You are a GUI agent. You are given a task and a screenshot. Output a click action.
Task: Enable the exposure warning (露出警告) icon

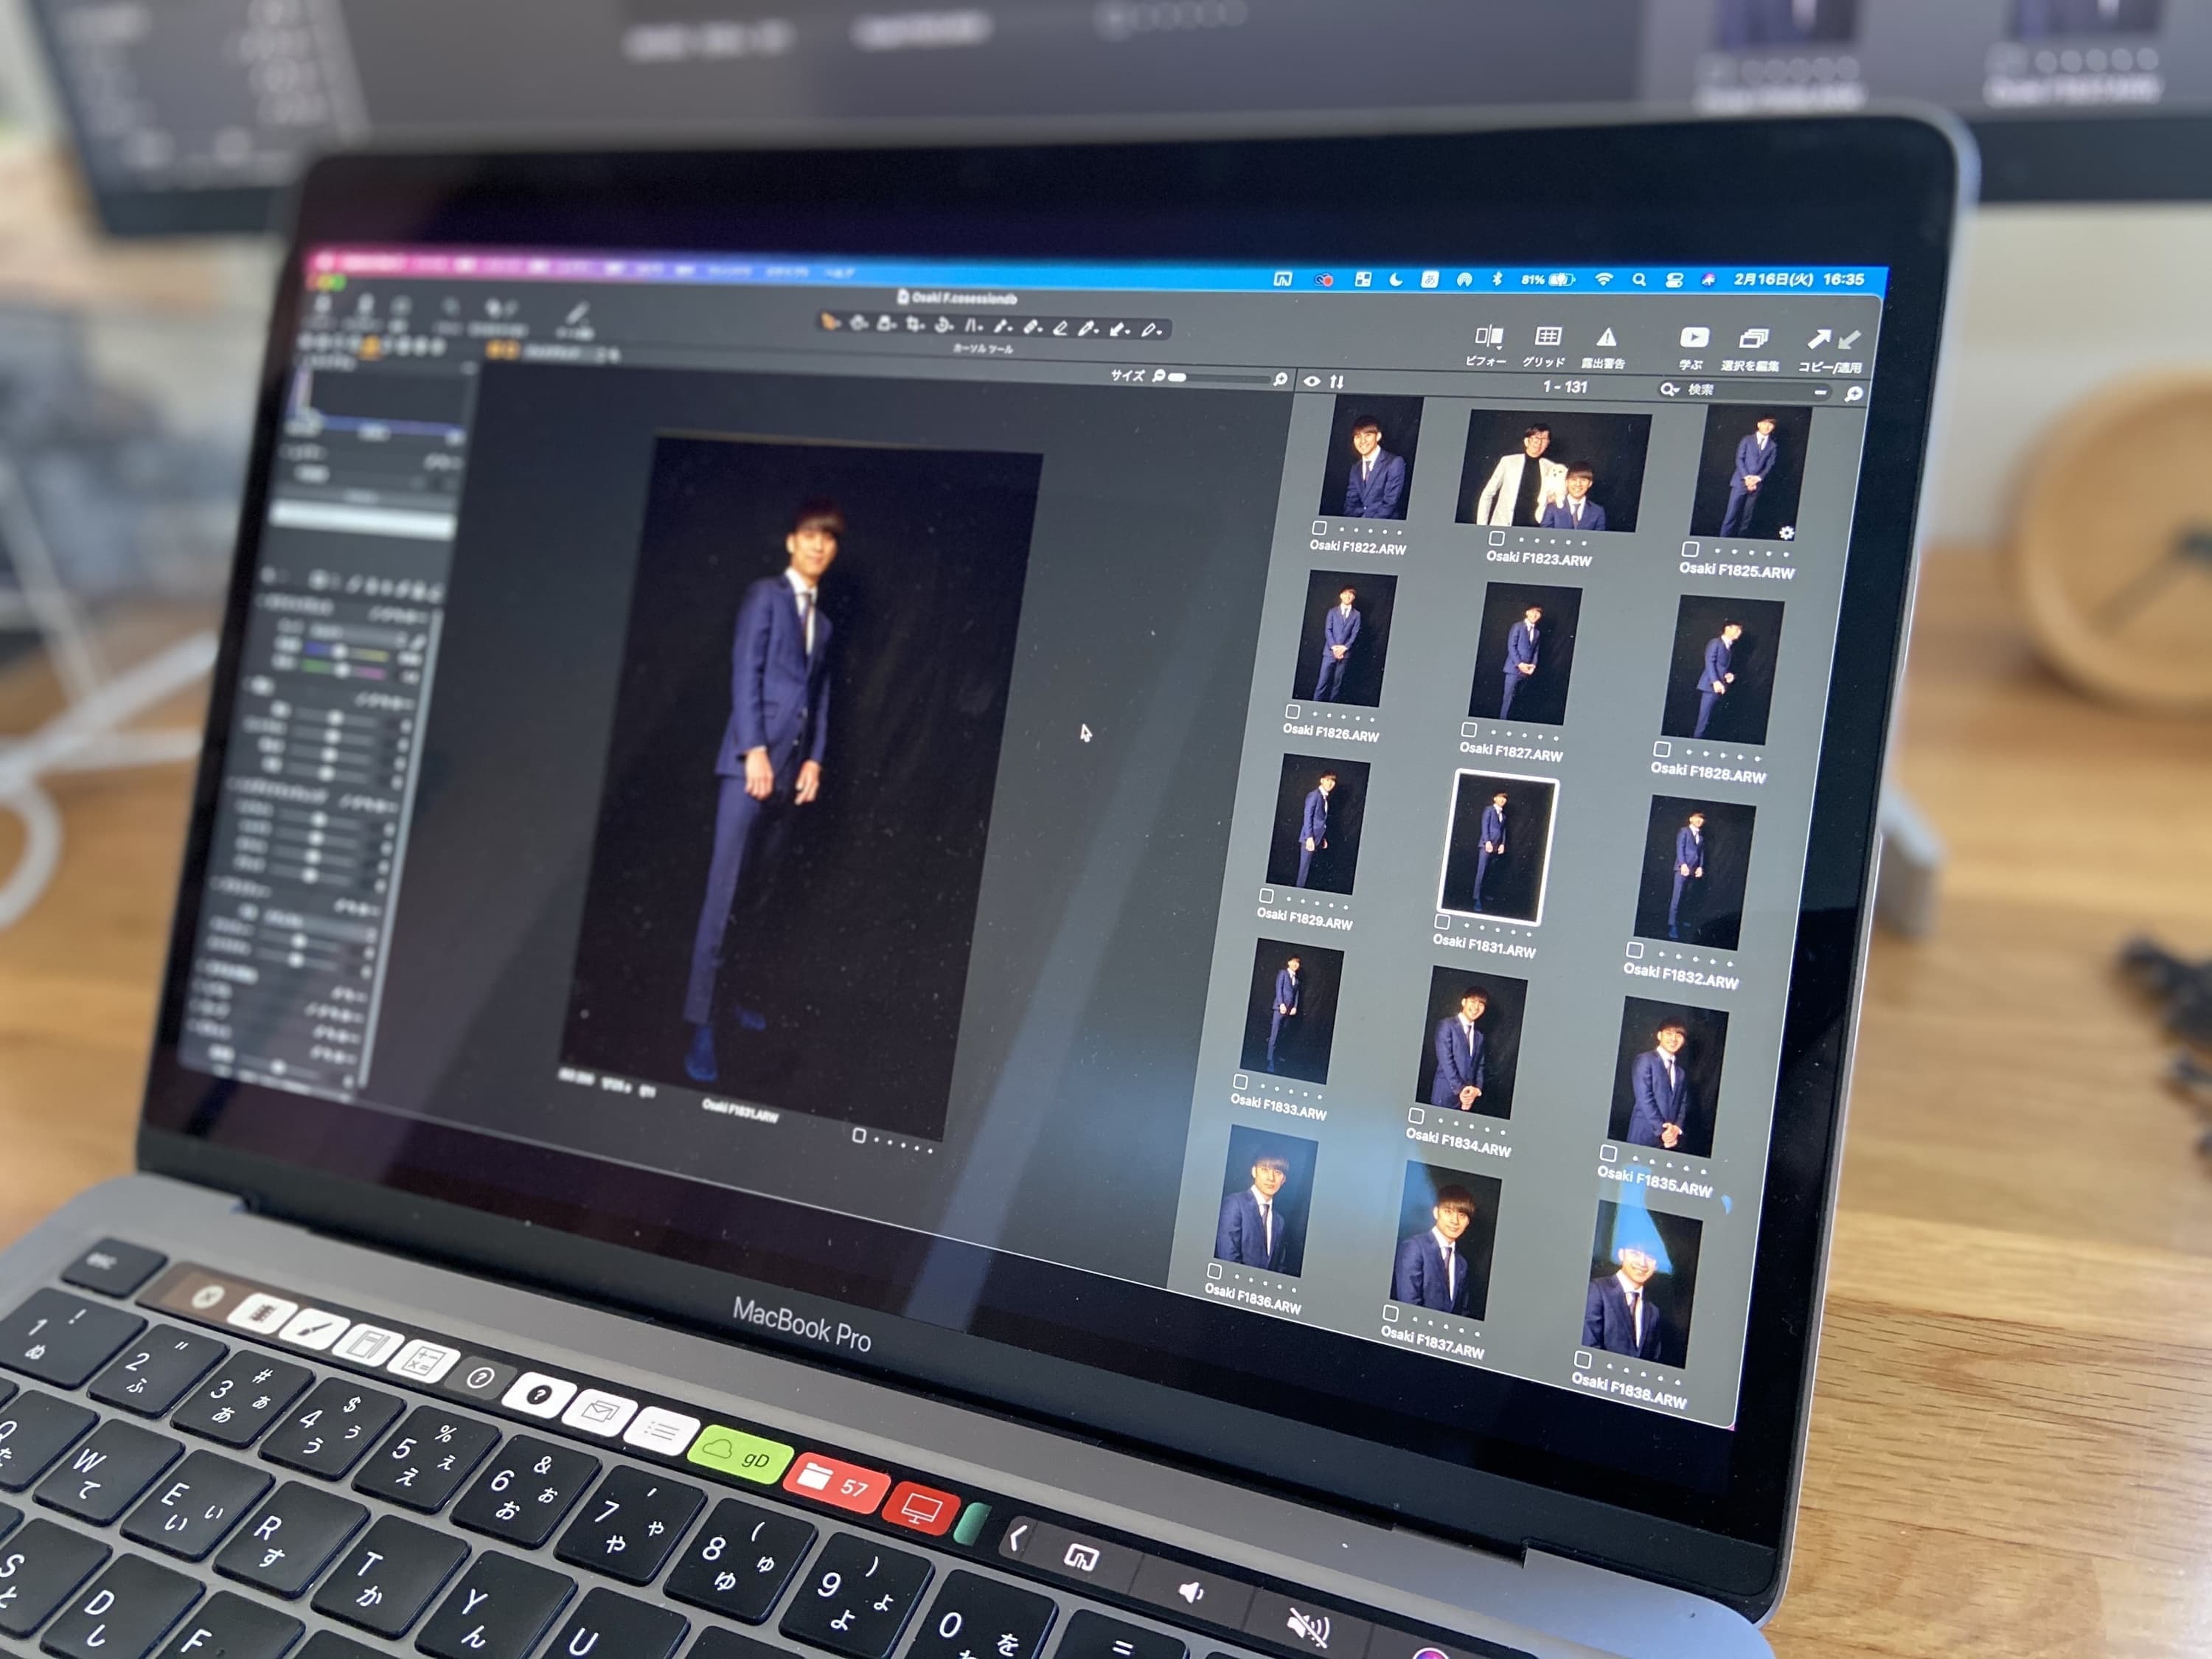tap(1606, 337)
